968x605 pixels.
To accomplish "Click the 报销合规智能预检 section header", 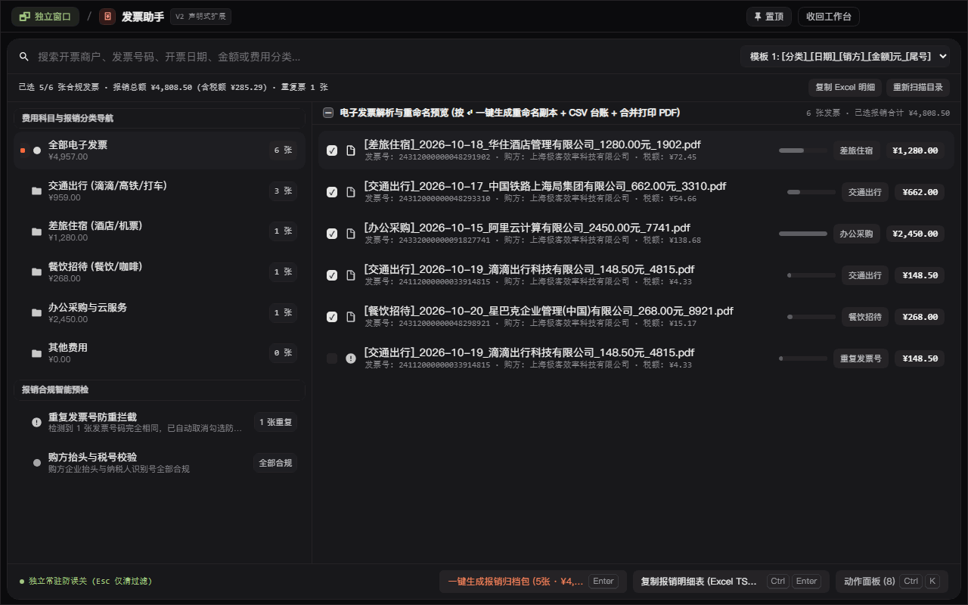I will [x=160, y=389].
